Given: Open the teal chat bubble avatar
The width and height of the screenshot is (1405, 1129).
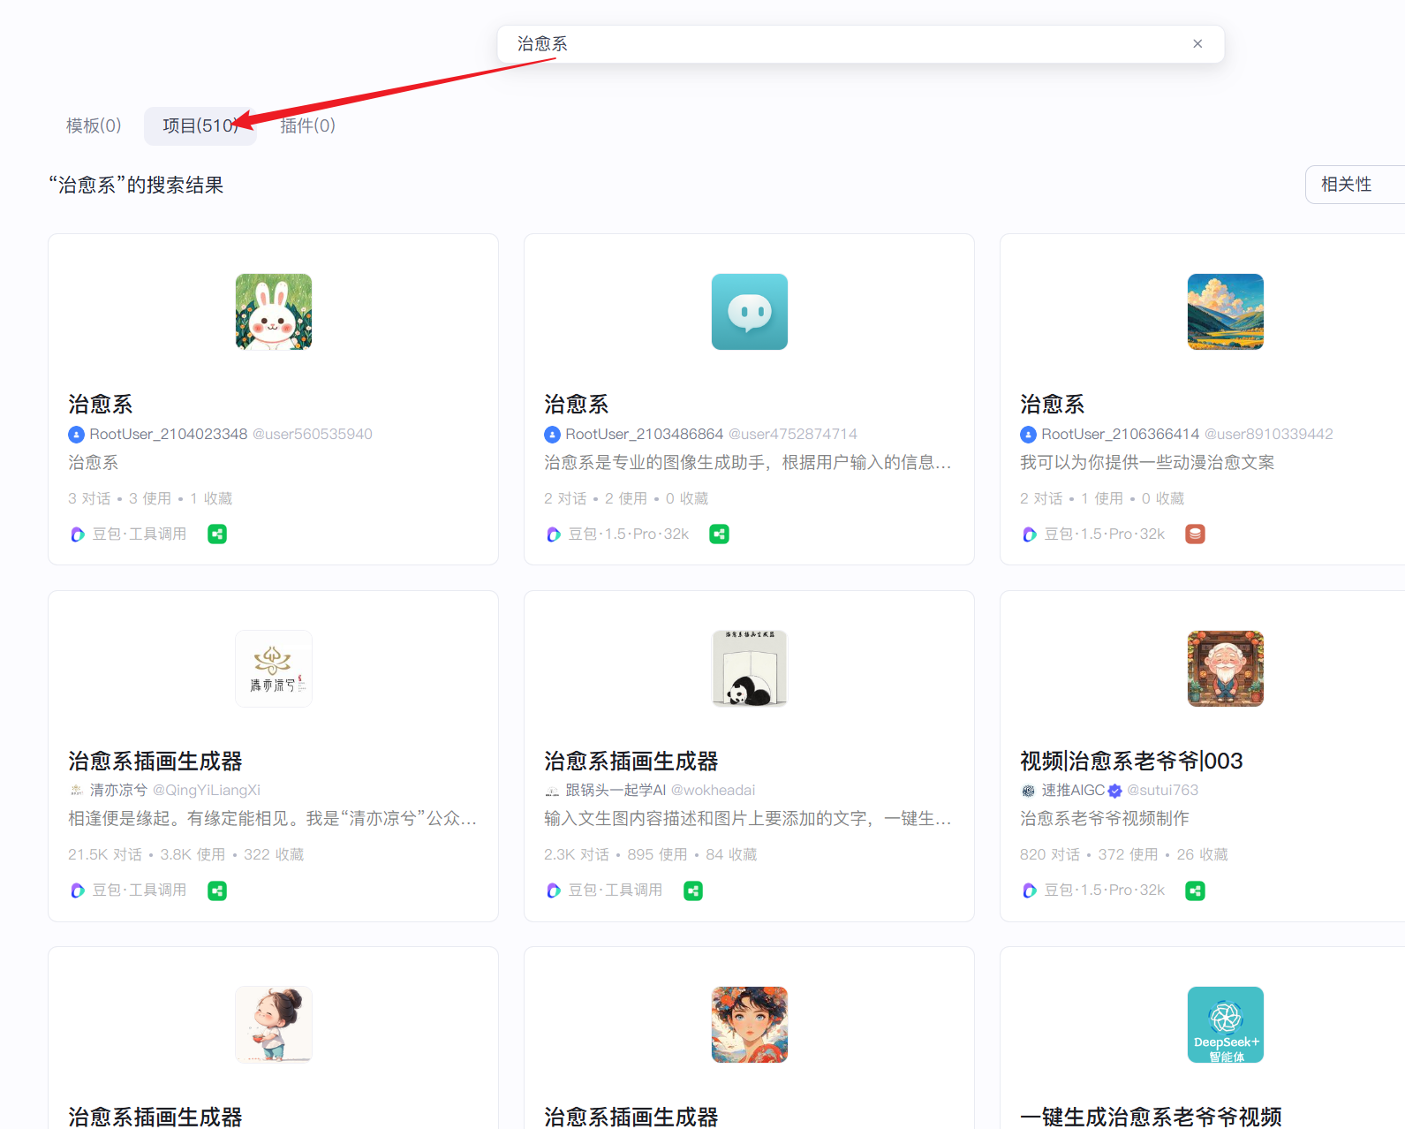Looking at the screenshot, I should tap(750, 312).
